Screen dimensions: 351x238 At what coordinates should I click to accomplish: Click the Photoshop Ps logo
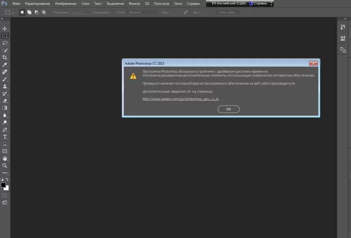[x=4, y=4]
